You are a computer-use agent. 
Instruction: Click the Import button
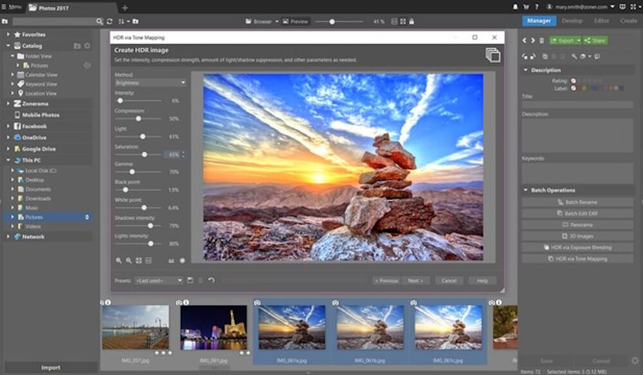[50, 368]
